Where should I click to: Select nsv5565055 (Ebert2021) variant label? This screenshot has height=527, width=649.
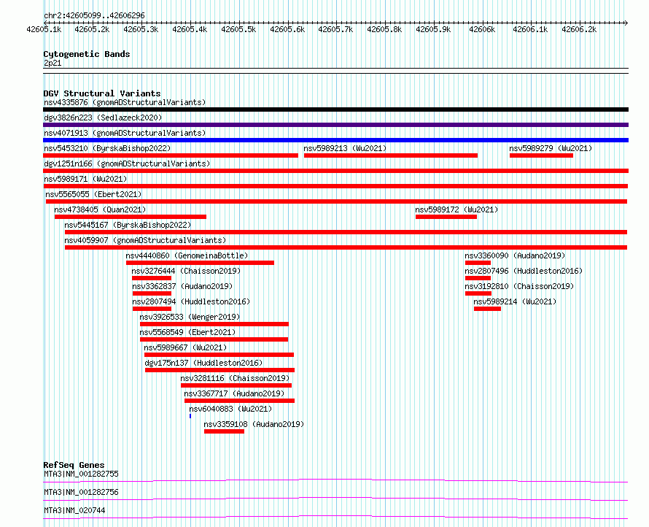click(93, 194)
